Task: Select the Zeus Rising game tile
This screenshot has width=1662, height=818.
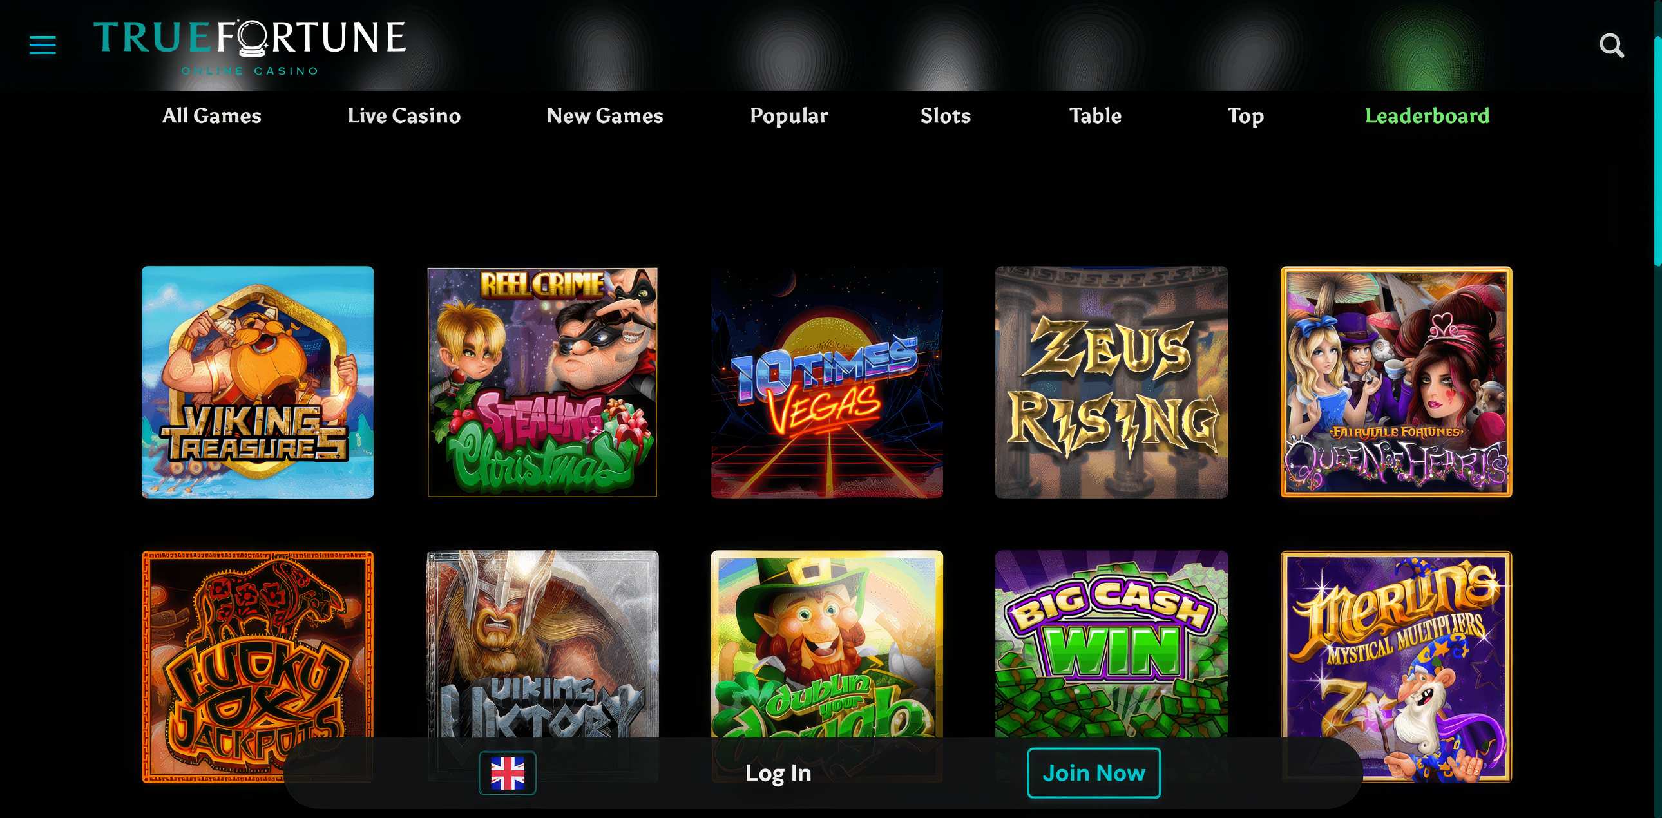Action: [1111, 382]
